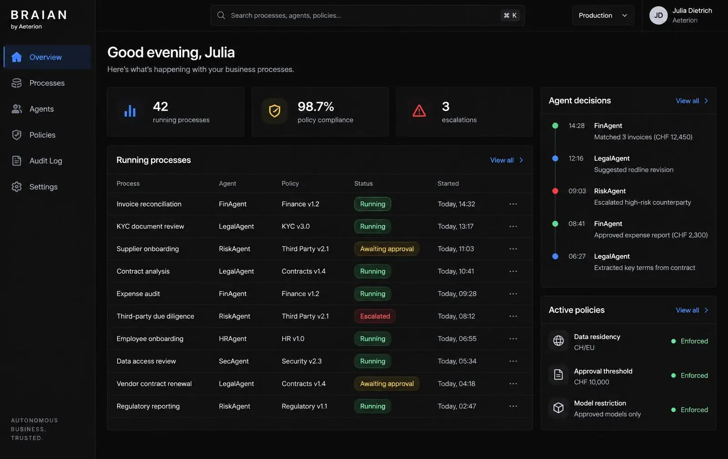Click the document icon next to Audit Log

point(17,161)
